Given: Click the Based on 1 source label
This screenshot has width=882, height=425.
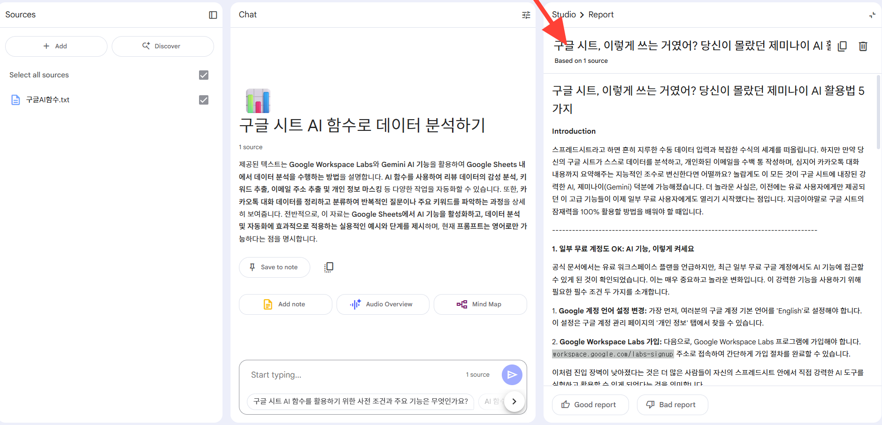Looking at the screenshot, I should 581,61.
